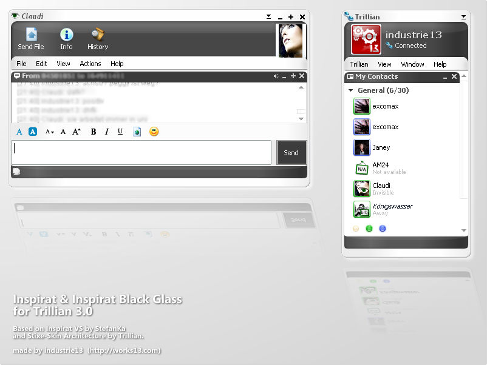Enable underline formatting
The height and width of the screenshot is (365, 487).
pos(120,132)
